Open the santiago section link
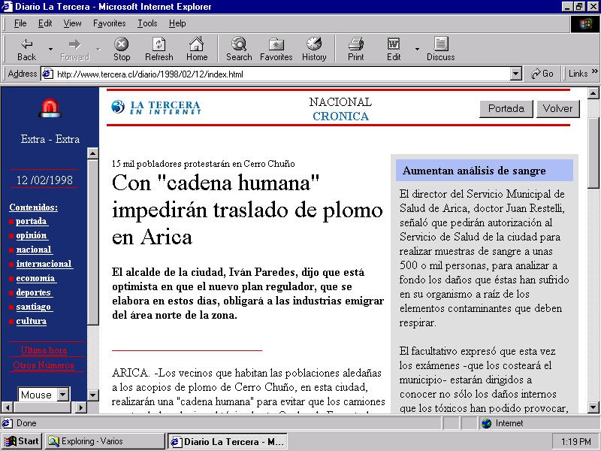 point(34,307)
